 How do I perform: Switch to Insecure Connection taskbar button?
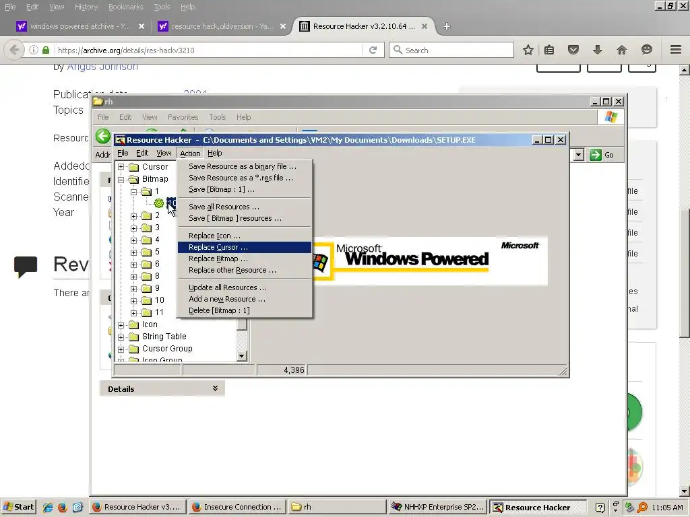click(237, 507)
